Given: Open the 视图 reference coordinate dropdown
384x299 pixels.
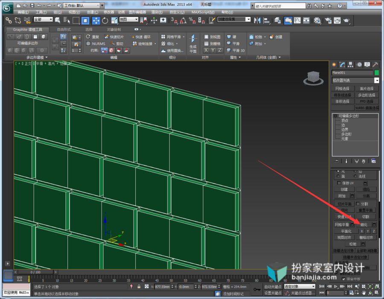Looking at the screenshot, I should tap(129, 19).
